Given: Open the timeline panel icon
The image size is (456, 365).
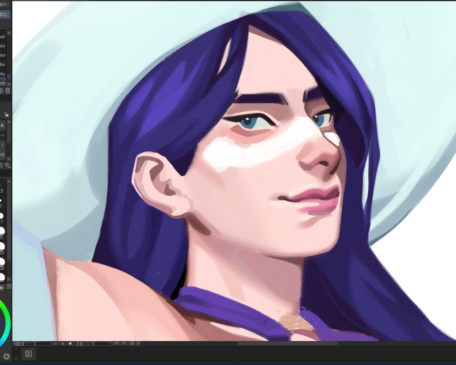Looking at the screenshot, I should (29, 354).
